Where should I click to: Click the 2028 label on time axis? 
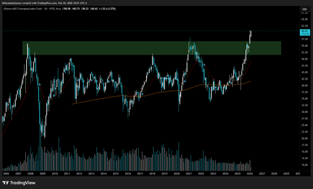(x=274, y=174)
